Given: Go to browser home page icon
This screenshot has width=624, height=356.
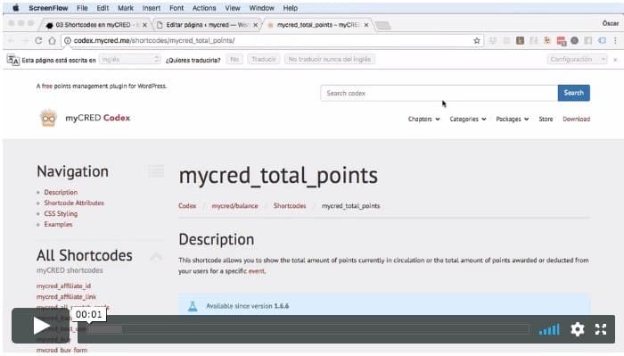Looking at the screenshot, I should pyautogui.click(x=52, y=41).
